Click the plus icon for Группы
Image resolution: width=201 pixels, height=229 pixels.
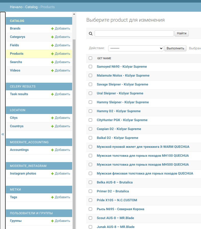52,221
